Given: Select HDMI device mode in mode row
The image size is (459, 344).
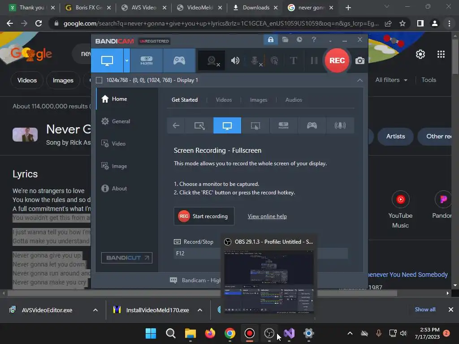Looking at the screenshot, I should click(x=283, y=125).
